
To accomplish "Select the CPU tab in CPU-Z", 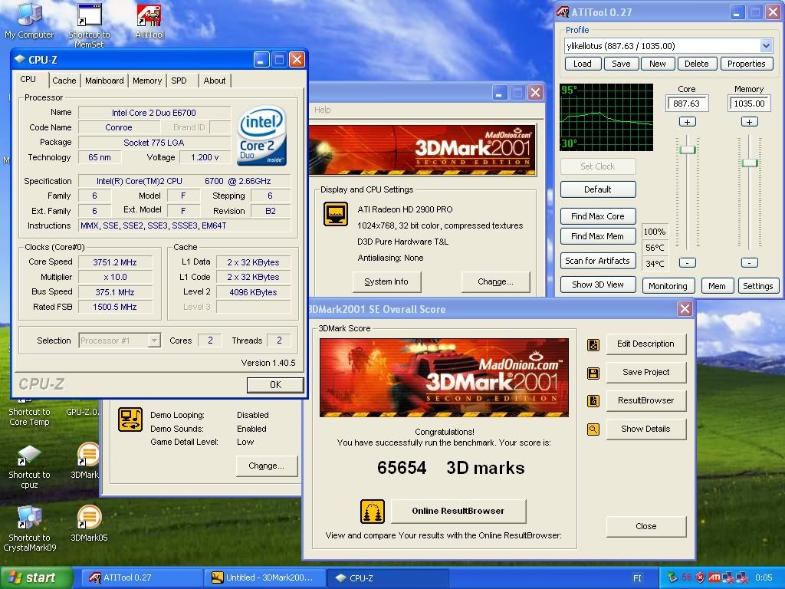I will pyautogui.click(x=28, y=80).
